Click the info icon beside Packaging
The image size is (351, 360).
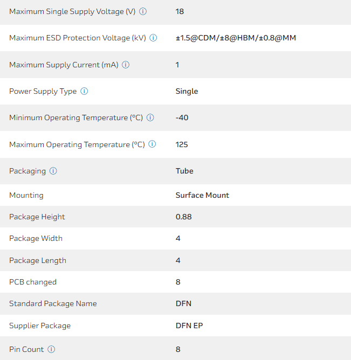pos(53,171)
